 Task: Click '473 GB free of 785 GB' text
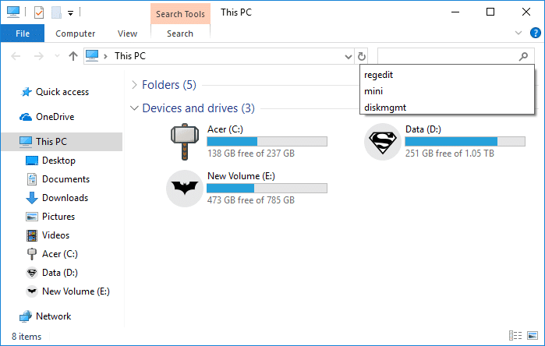point(251,200)
